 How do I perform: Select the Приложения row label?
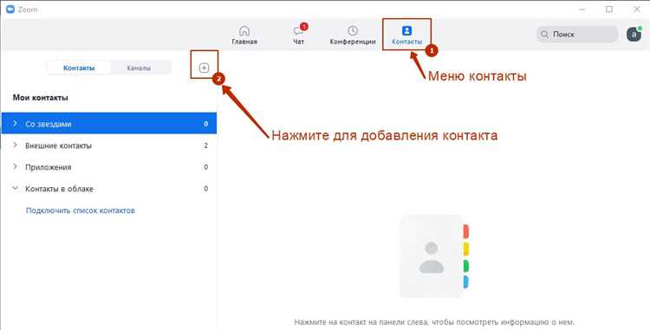[48, 167]
